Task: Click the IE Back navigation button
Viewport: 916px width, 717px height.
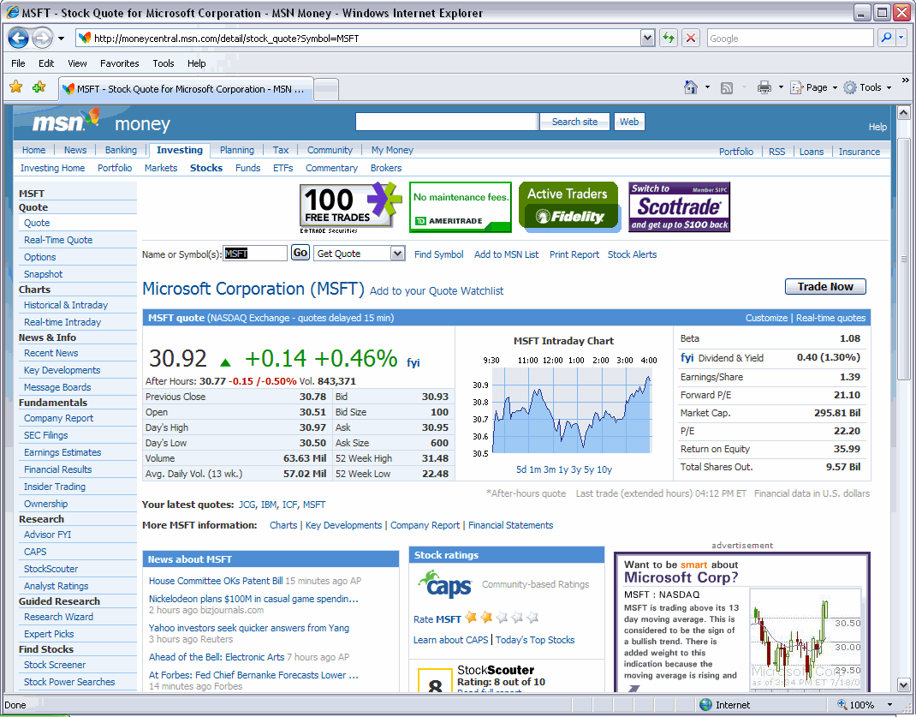Action: coord(19,39)
